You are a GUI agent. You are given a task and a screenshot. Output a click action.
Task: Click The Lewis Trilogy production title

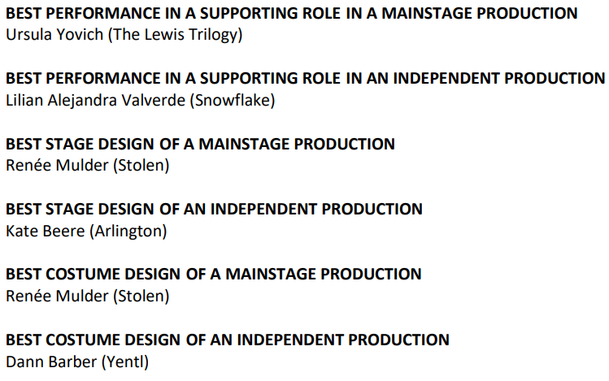(x=175, y=35)
